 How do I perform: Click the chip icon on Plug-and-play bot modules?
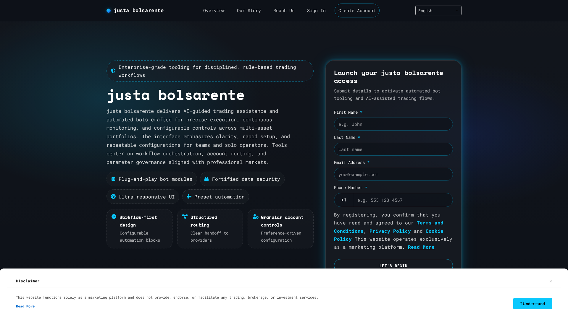click(x=113, y=179)
